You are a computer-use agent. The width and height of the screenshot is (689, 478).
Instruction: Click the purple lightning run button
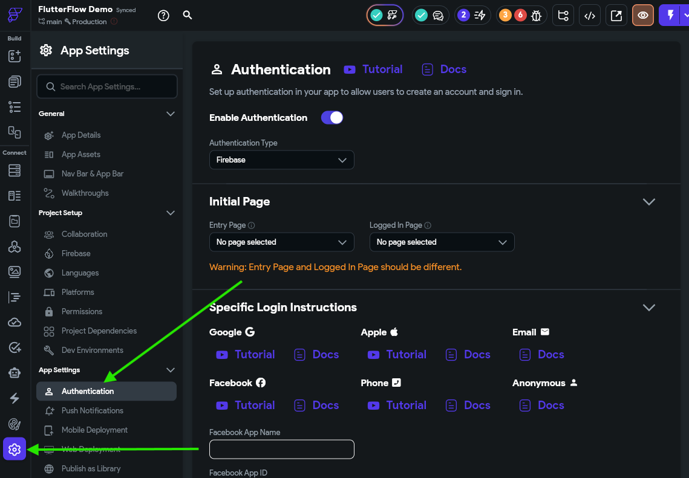(670, 15)
